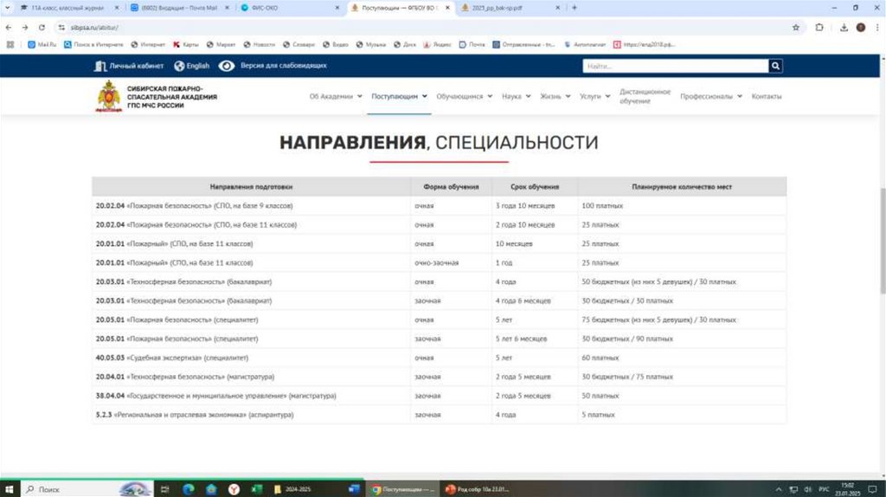Viewport: 886px width, 497px height.
Task: Open the apps grid in bookmarks bar
Action: tap(10, 44)
